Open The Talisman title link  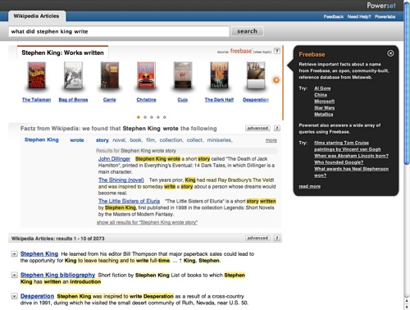pyautogui.click(x=36, y=100)
